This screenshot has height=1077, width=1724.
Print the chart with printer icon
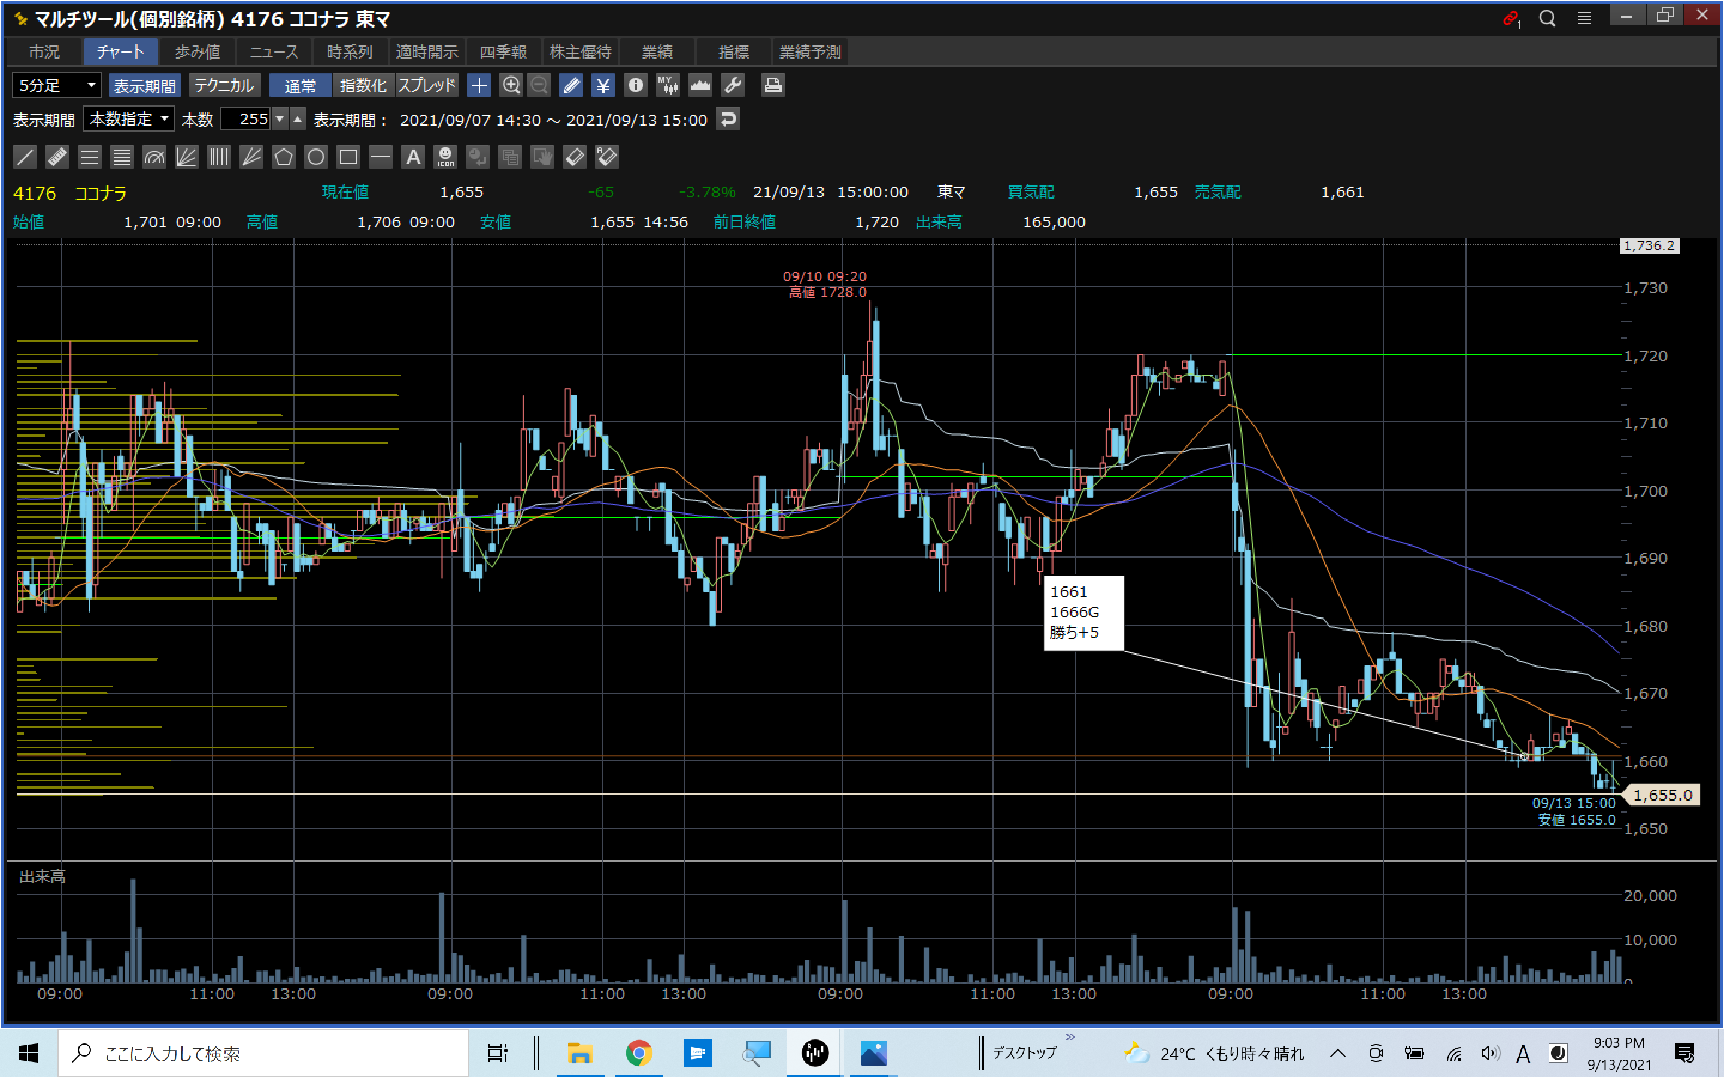pos(773,86)
